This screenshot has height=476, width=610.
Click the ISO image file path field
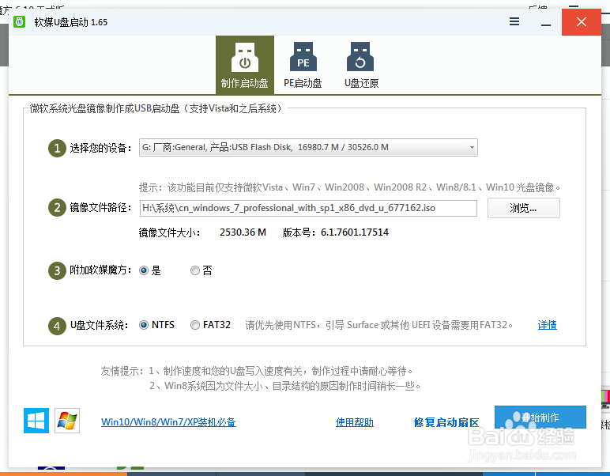click(x=308, y=208)
